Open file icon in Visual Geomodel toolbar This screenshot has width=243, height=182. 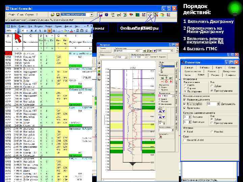[x=53, y=15]
